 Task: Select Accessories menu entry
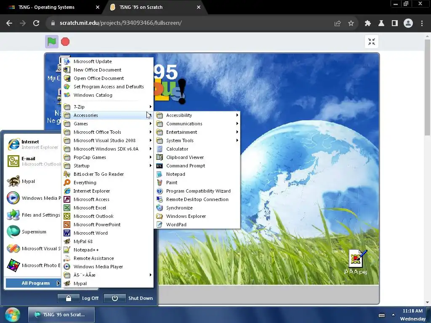pyautogui.click(x=107, y=115)
